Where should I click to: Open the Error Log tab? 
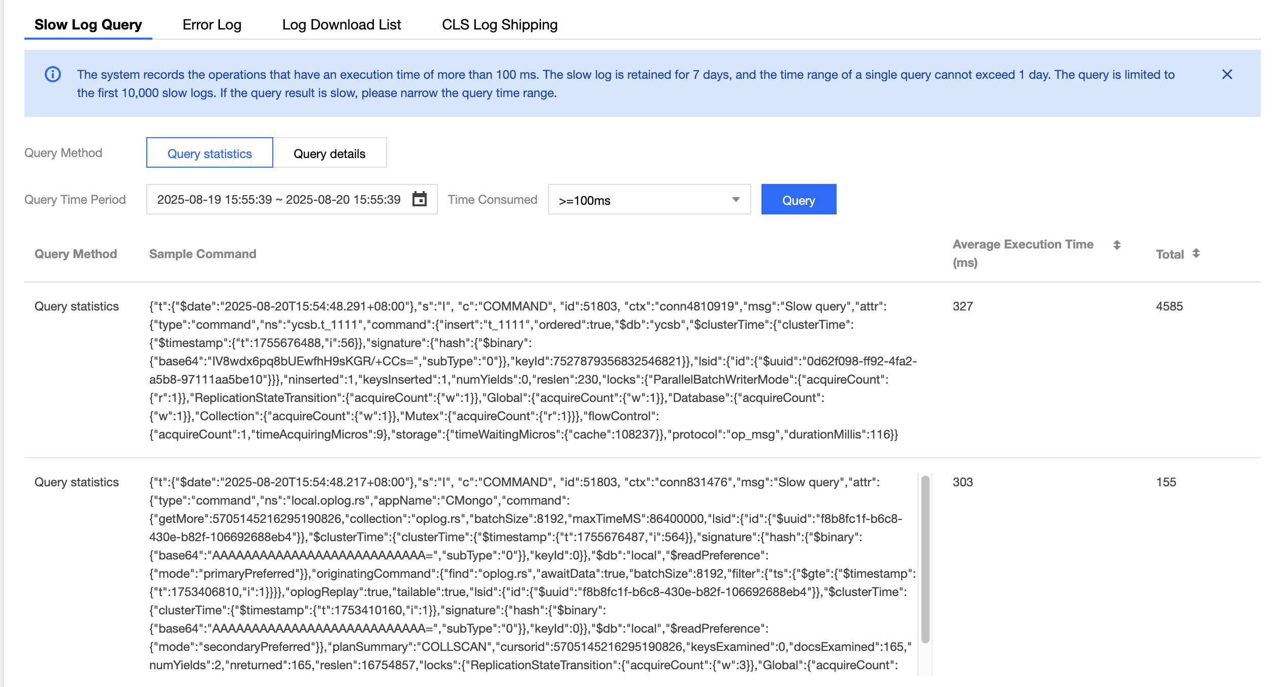click(x=212, y=24)
